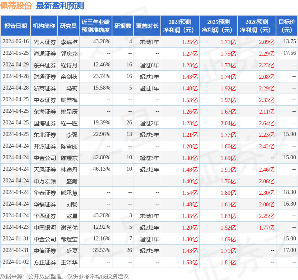This screenshot has height=280, width=298.
Task: Select the 中信证券 institution cell
Action: 45,250
